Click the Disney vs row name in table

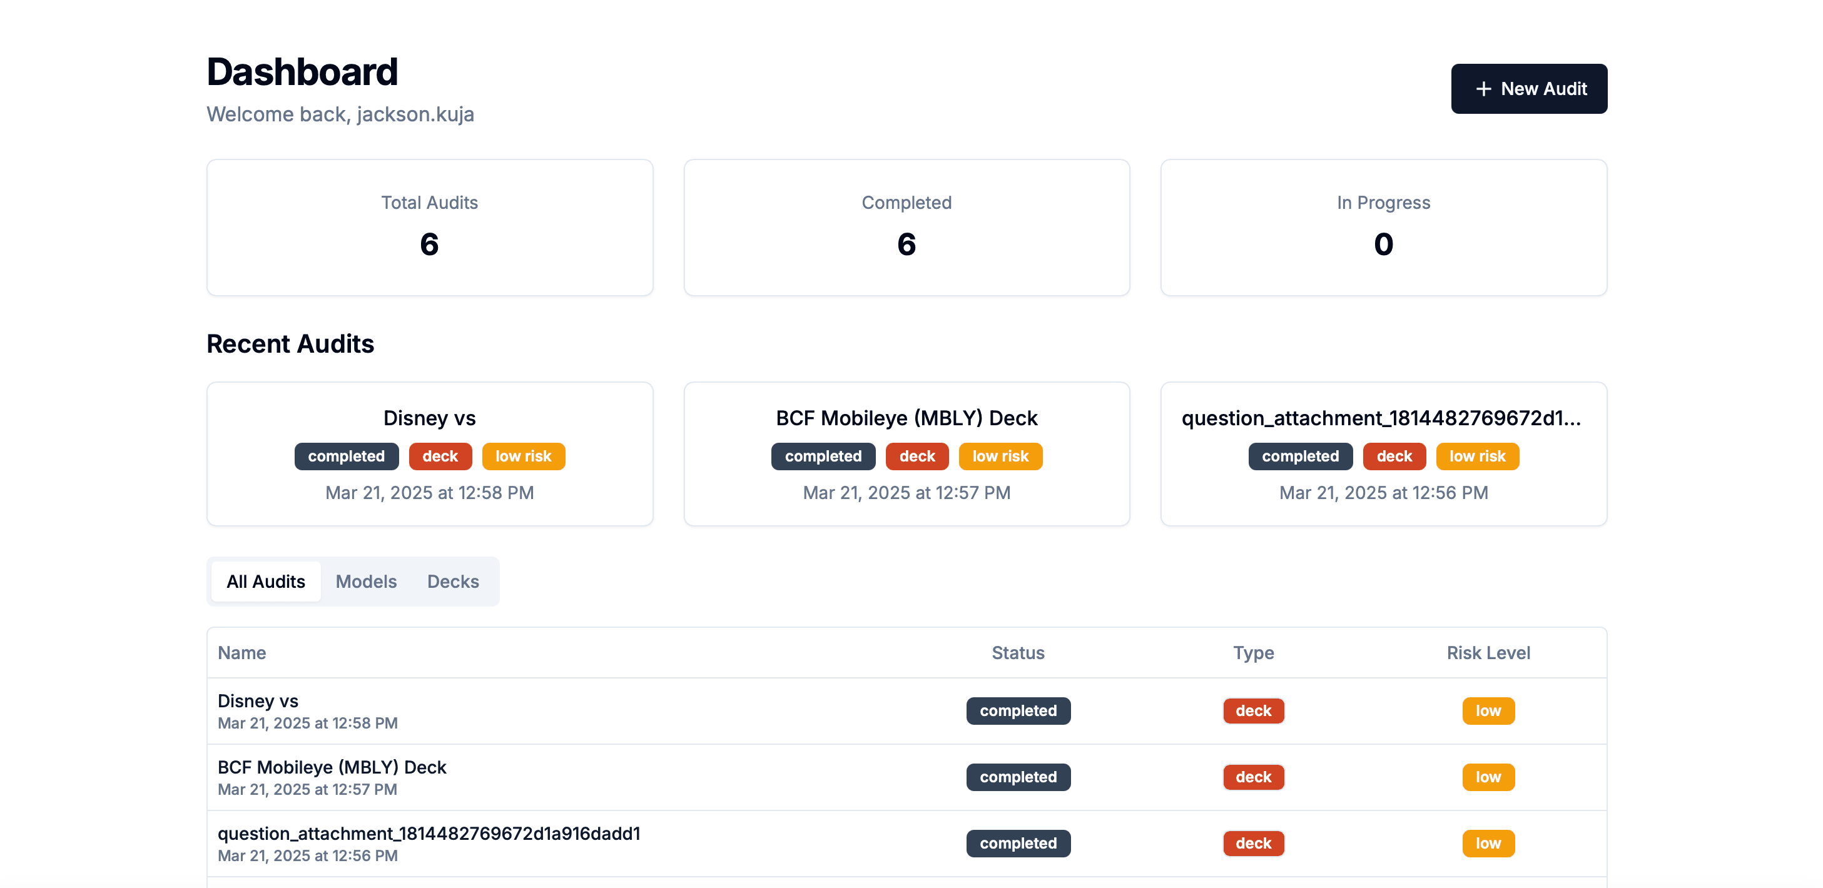(x=258, y=701)
